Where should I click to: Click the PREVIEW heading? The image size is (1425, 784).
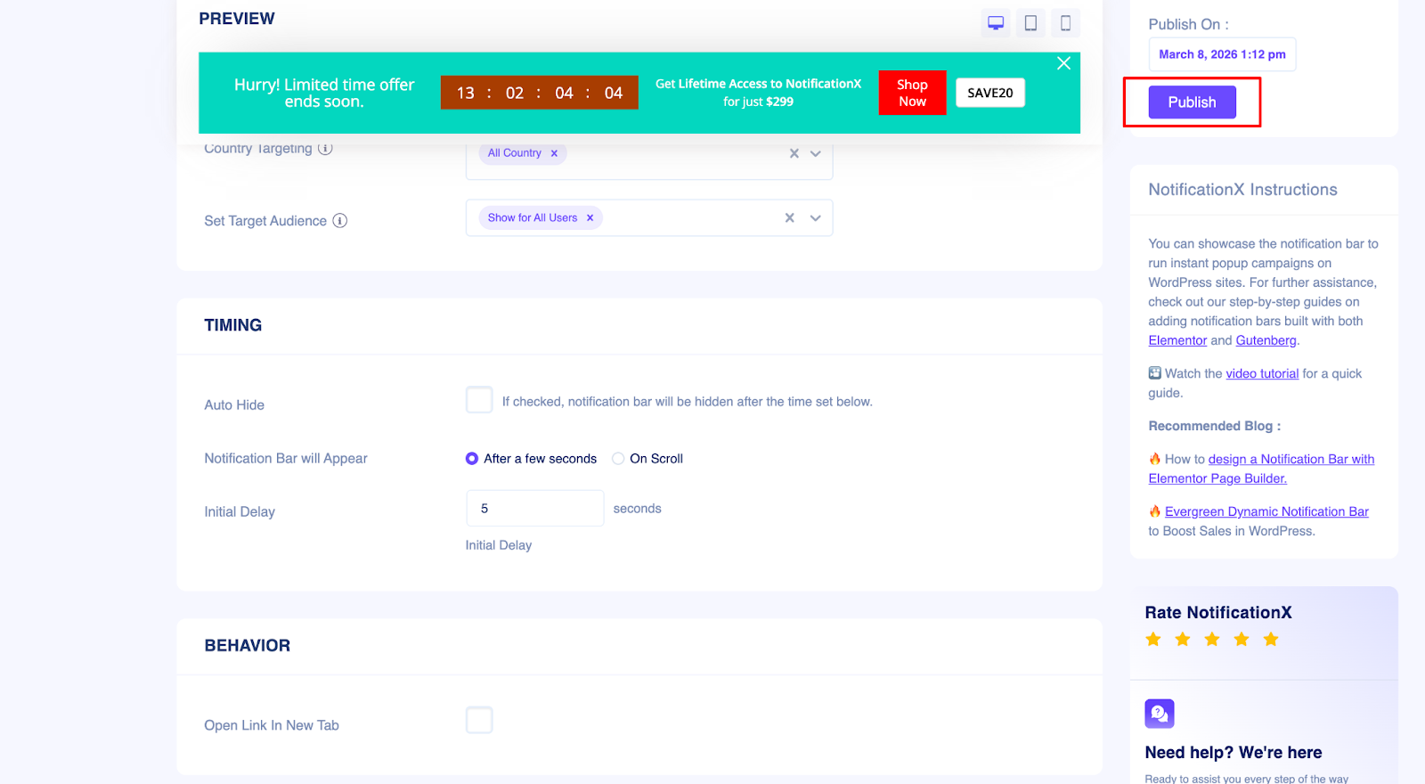(237, 19)
